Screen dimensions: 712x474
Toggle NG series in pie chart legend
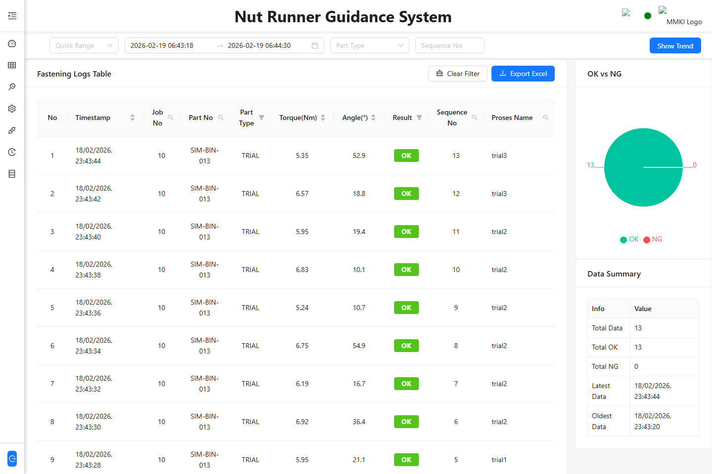(653, 239)
